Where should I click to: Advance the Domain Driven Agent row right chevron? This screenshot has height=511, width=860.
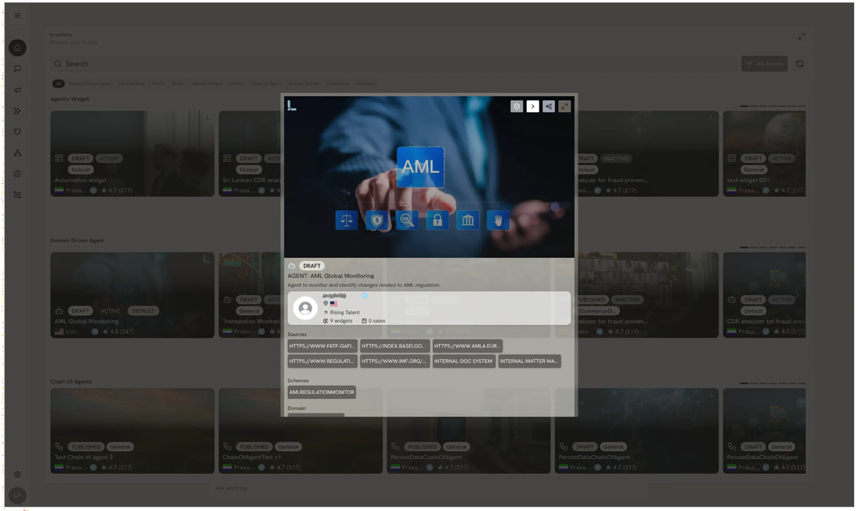[797, 295]
